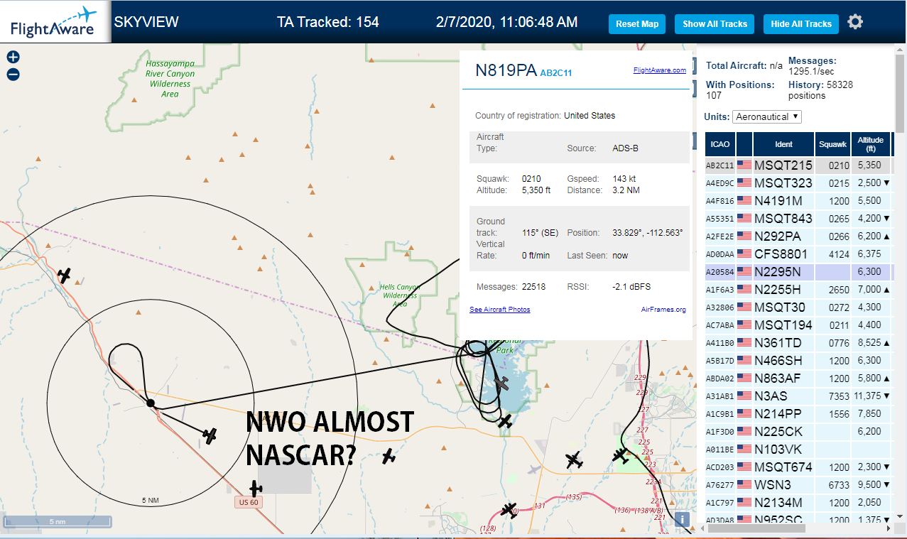
Task: Select the black aircraft icon just south of the lake
Action: 505,422
